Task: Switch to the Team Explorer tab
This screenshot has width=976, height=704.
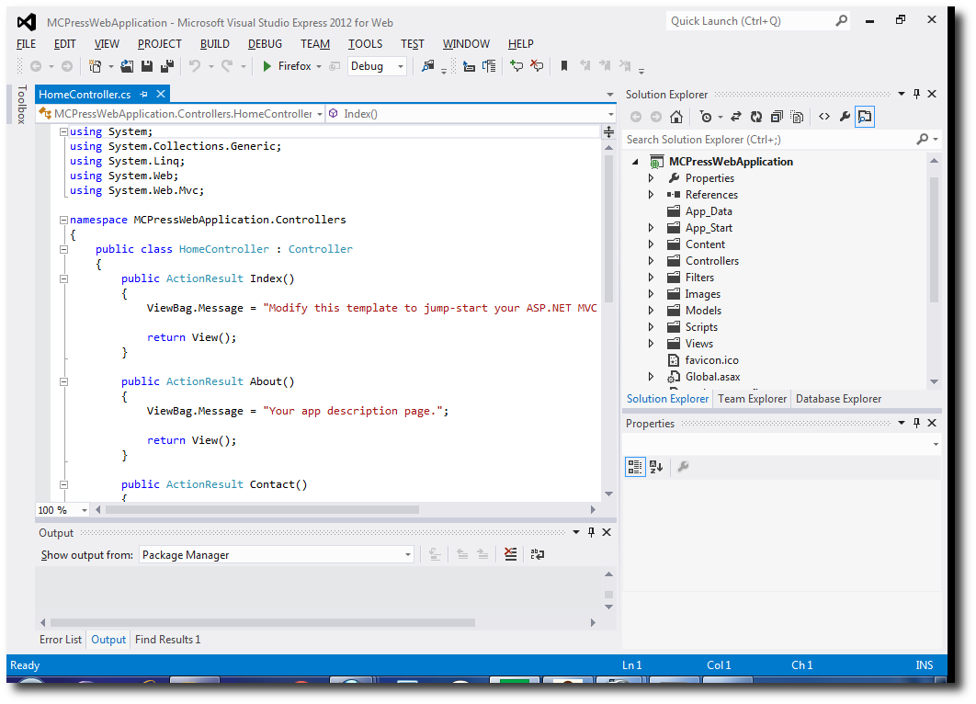Action: click(x=752, y=399)
